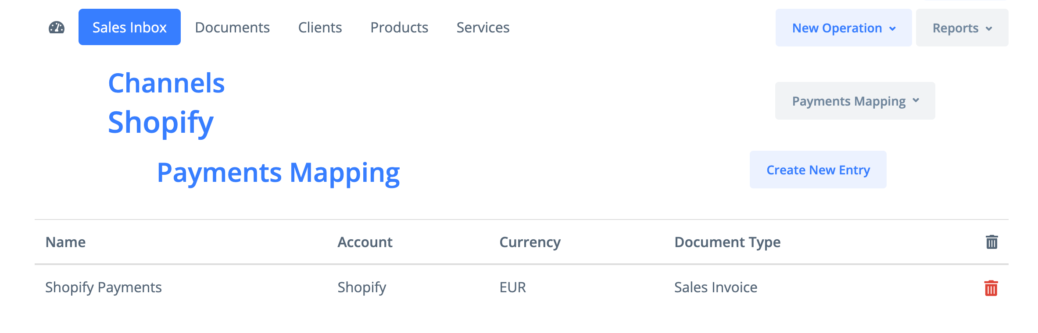Select the Services menu item
This screenshot has height=333, width=1038.
(x=483, y=27)
